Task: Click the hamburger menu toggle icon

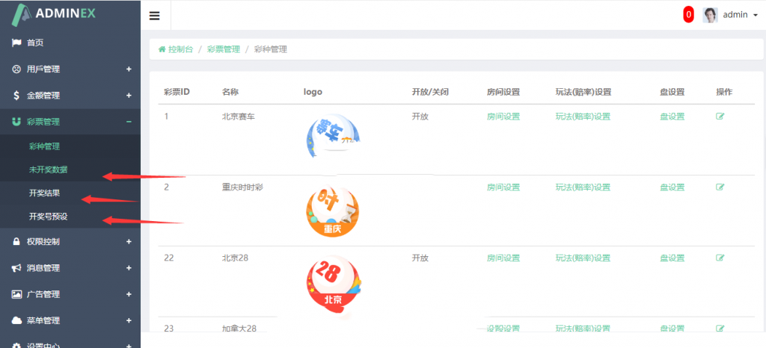Action: [155, 16]
